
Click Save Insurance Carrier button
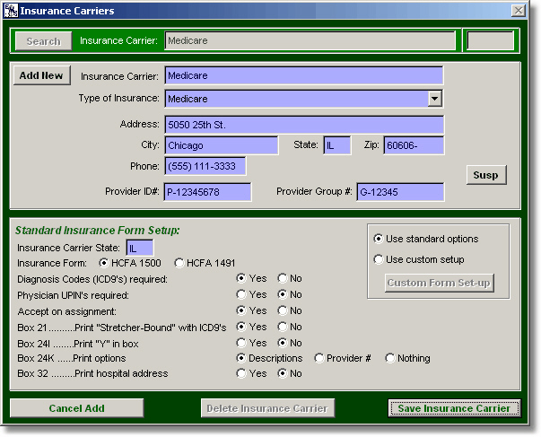click(x=454, y=408)
